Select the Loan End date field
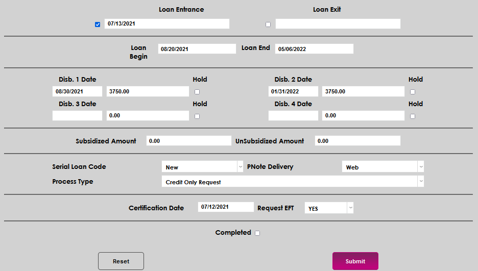 click(314, 49)
